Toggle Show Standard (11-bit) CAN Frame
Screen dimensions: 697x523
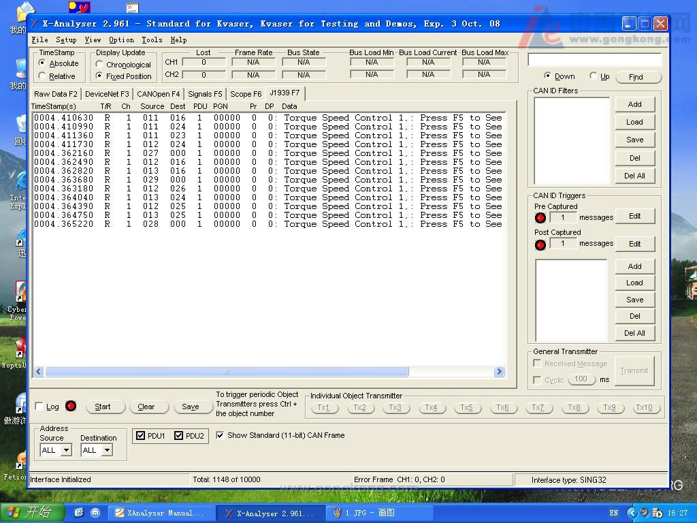[221, 435]
